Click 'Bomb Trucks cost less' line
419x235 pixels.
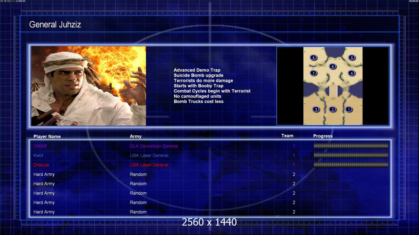(198, 101)
